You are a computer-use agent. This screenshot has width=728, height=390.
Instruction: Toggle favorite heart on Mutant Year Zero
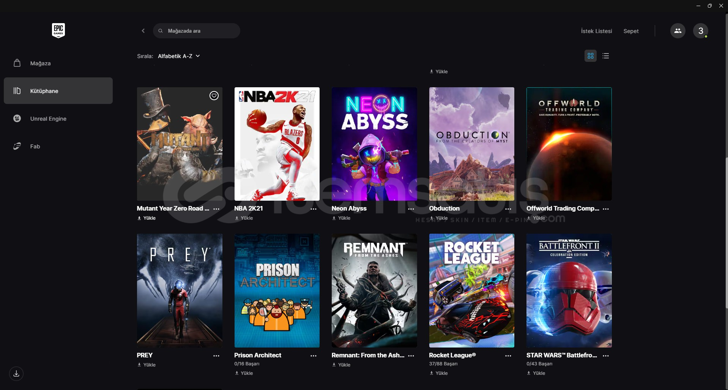point(214,96)
